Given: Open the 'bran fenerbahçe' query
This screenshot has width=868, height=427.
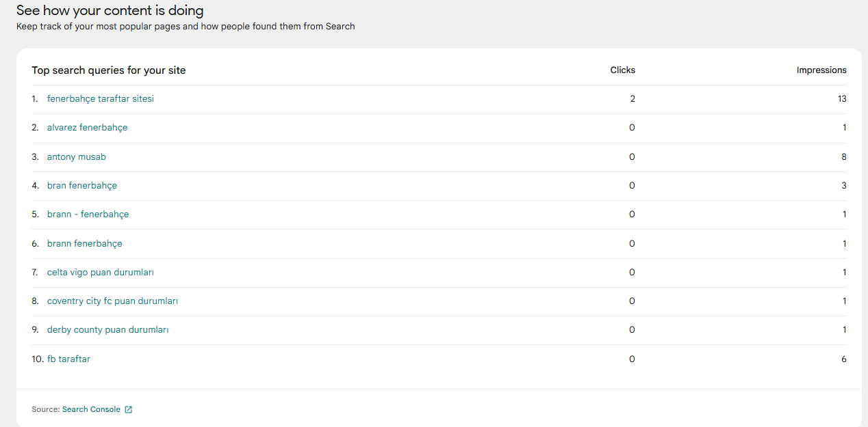Looking at the screenshot, I should (82, 186).
